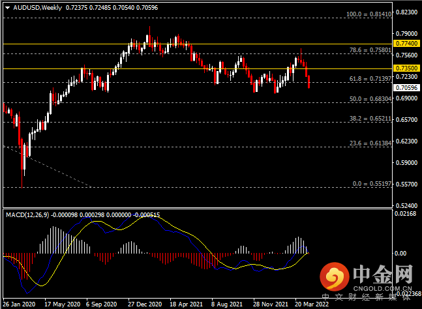The width and height of the screenshot is (422, 309).
Task: Select the 23.6 = 0.61384 Fibonacci label
Action: [370, 143]
